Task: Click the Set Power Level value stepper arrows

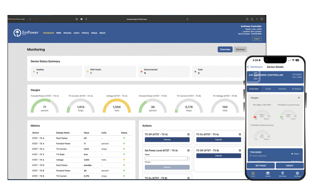Action: 187,158
